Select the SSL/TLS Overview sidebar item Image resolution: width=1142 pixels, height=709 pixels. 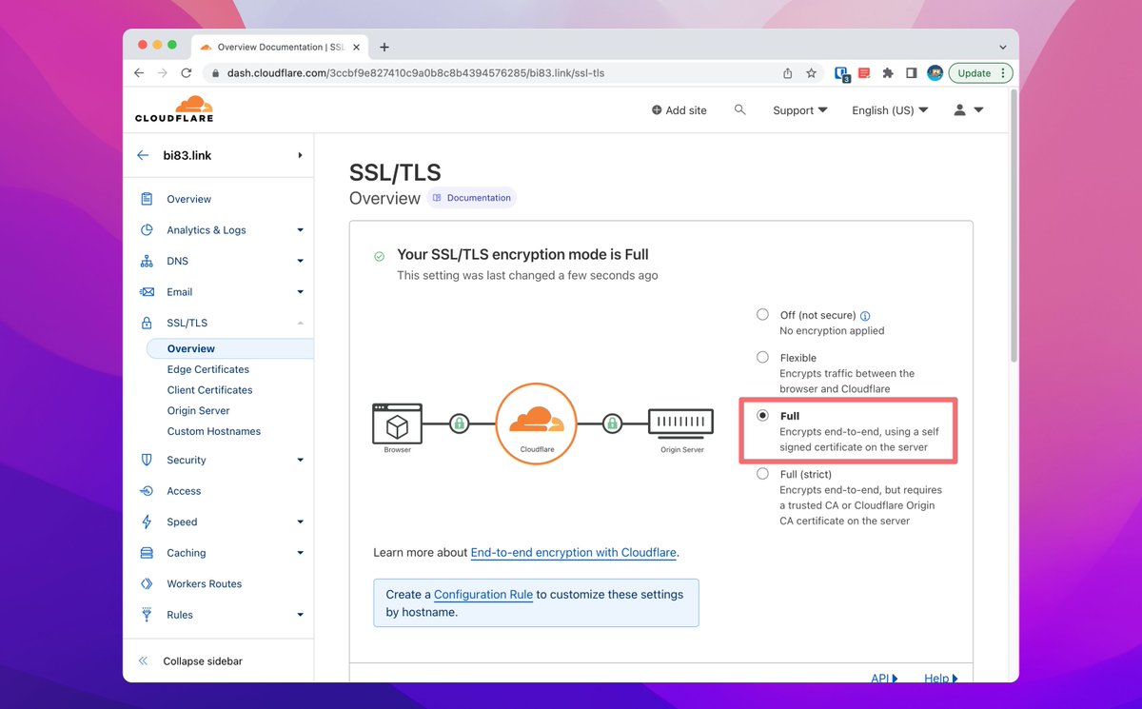coord(229,348)
